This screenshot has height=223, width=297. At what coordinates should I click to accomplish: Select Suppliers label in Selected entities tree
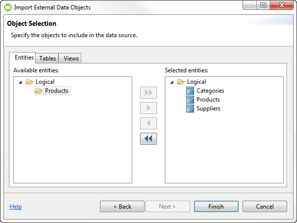(208, 109)
